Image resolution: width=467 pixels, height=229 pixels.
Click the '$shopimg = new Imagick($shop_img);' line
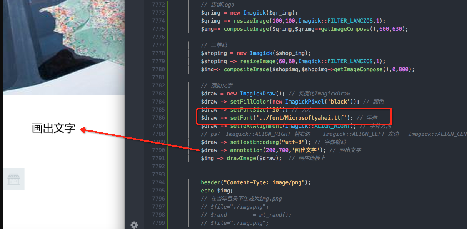(x=256, y=53)
